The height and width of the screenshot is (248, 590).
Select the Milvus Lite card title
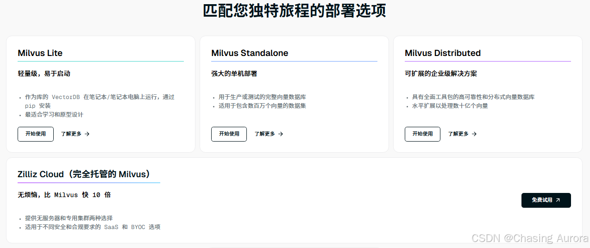[40, 53]
